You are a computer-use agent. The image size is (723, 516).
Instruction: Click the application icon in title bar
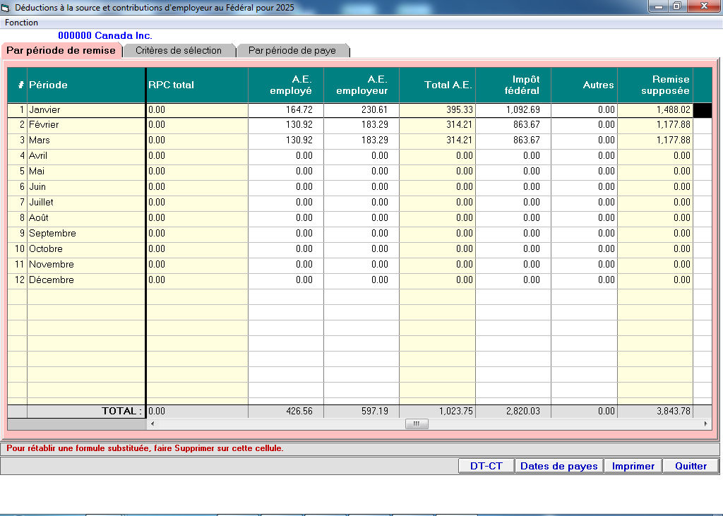pos(6,7)
